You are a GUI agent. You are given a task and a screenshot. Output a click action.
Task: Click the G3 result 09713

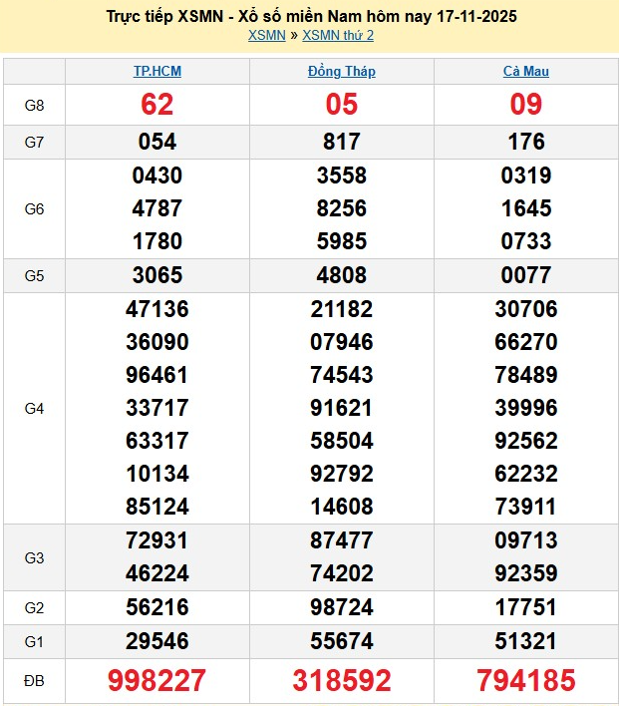tap(525, 540)
